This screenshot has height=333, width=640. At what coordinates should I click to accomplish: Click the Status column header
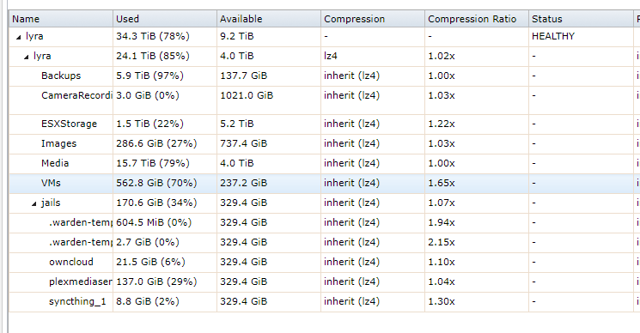(581, 19)
